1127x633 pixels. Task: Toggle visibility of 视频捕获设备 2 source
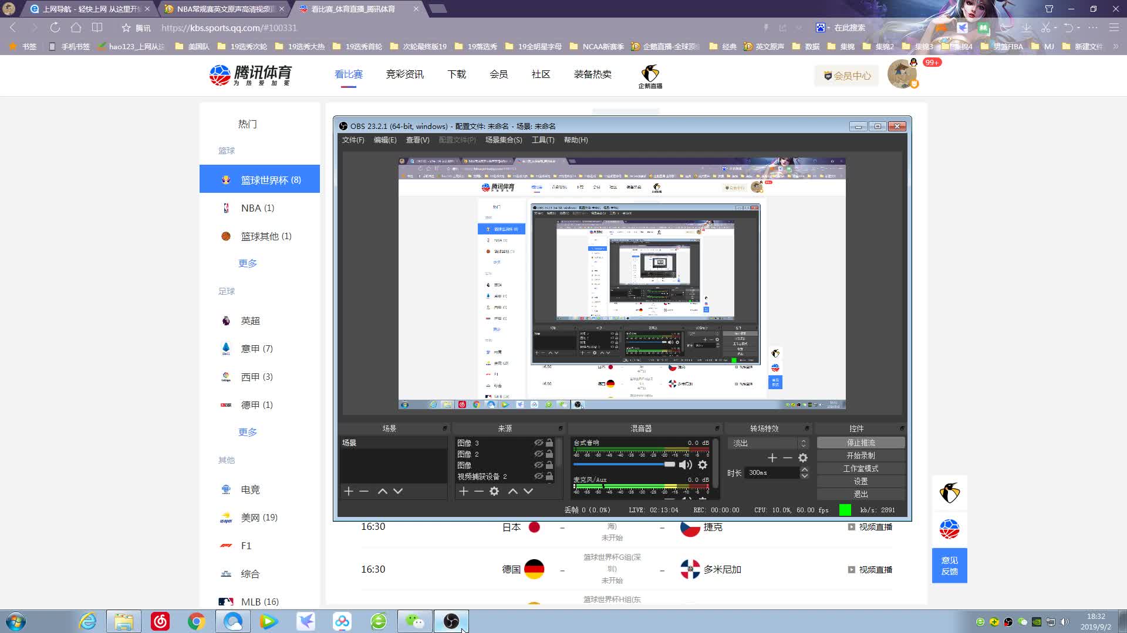[538, 476]
